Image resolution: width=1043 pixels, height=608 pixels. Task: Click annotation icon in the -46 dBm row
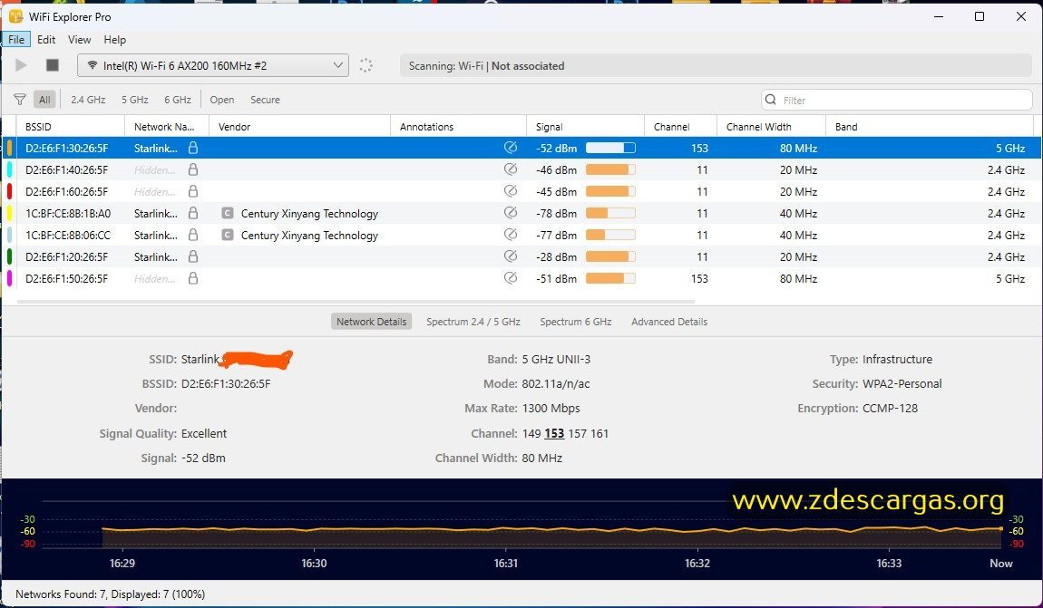coord(511,169)
